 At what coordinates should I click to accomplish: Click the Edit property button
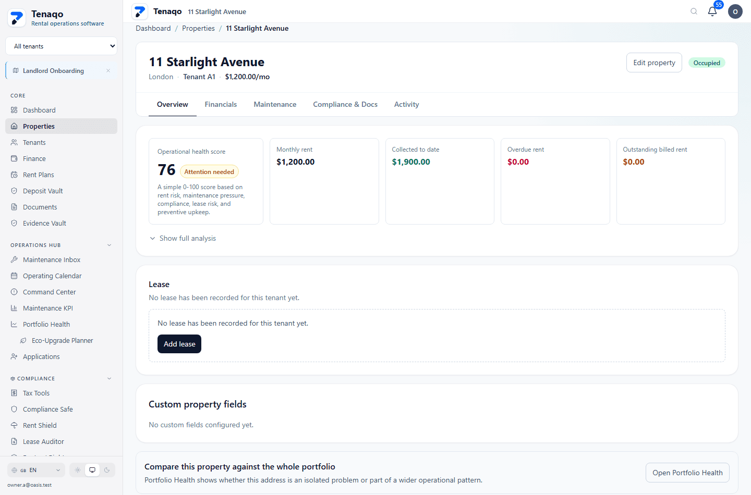click(x=654, y=63)
